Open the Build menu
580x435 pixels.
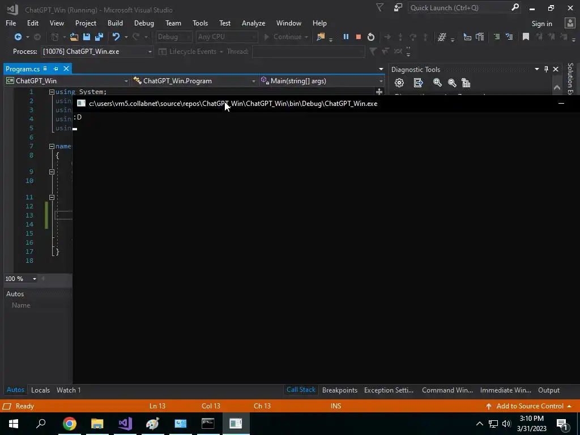115,23
